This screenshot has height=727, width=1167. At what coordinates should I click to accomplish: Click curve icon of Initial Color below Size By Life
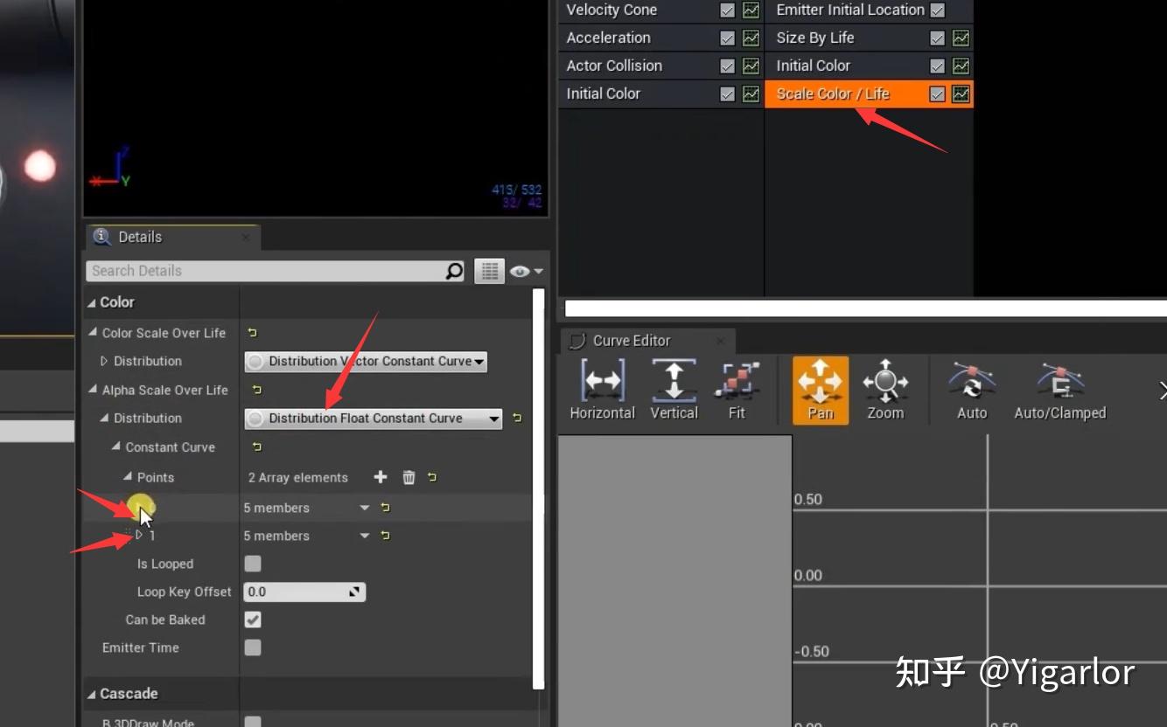coord(961,66)
